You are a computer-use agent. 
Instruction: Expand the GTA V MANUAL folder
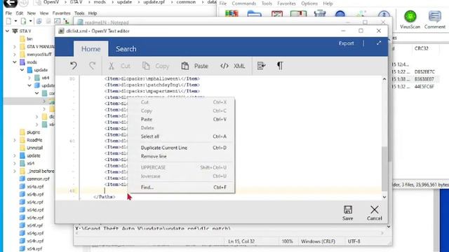[x=15, y=47]
